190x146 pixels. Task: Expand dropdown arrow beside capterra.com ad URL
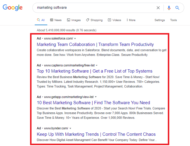(97, 65)
